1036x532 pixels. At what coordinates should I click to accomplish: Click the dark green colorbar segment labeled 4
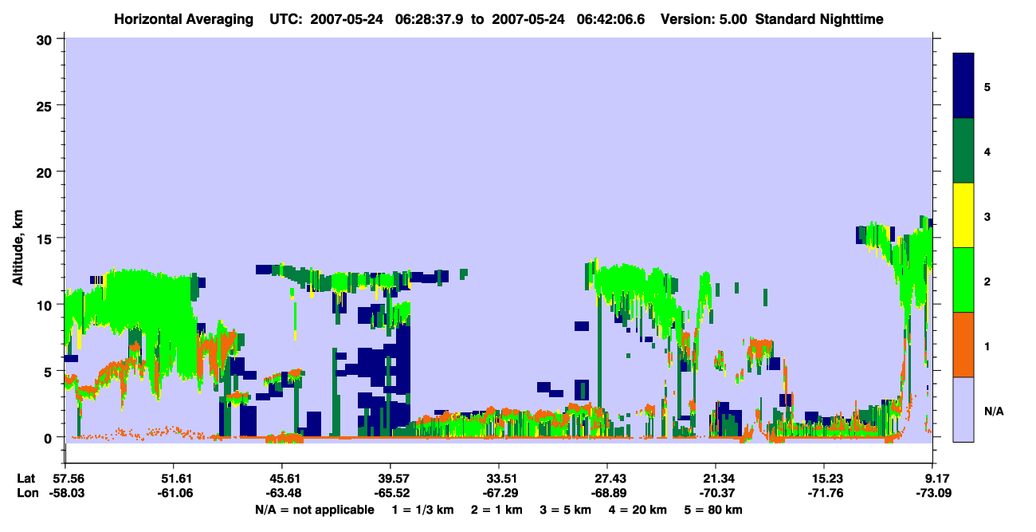(963, 151)
